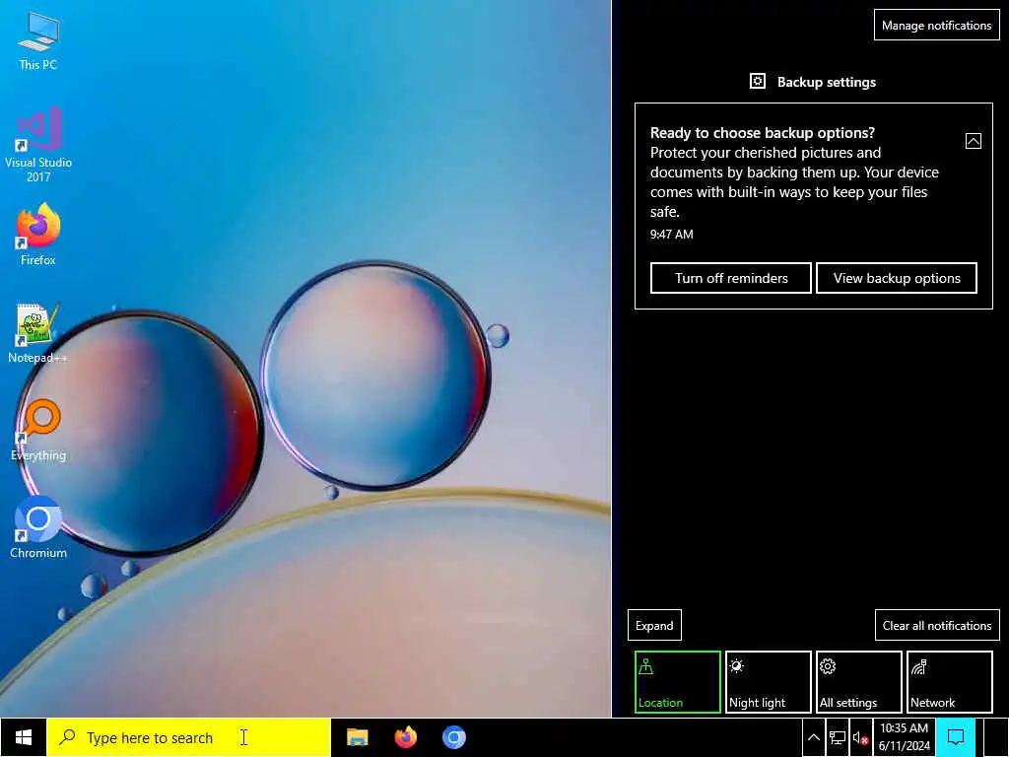Launch Firefox from the taskbar

coord(405,737)
